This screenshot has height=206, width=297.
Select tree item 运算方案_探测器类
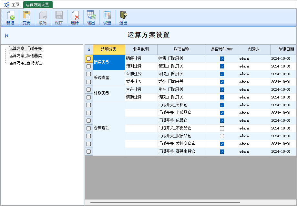tap(25, 56)
